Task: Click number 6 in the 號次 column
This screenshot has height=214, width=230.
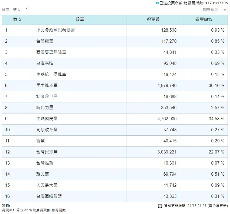Action: [x=6, y=85]
